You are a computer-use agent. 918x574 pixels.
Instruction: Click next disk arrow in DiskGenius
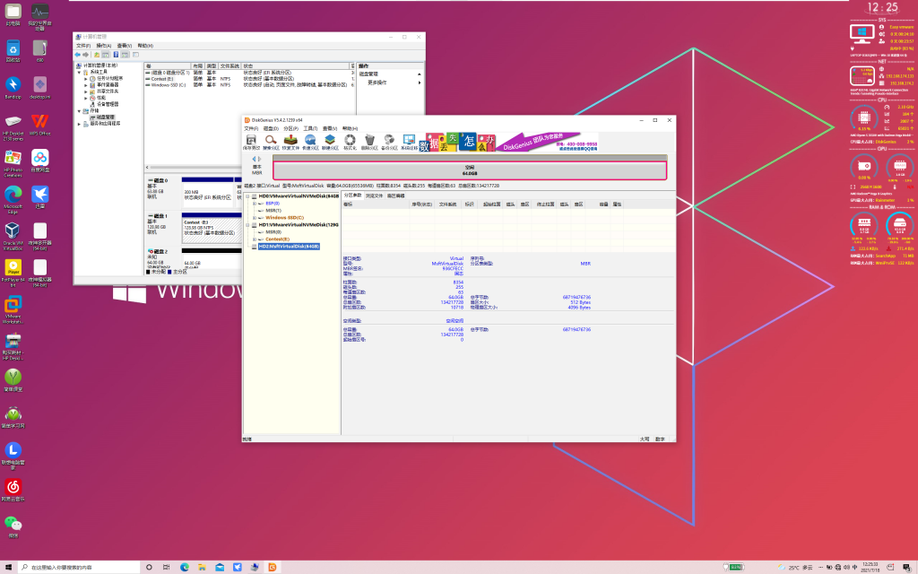tap(259, 159)
